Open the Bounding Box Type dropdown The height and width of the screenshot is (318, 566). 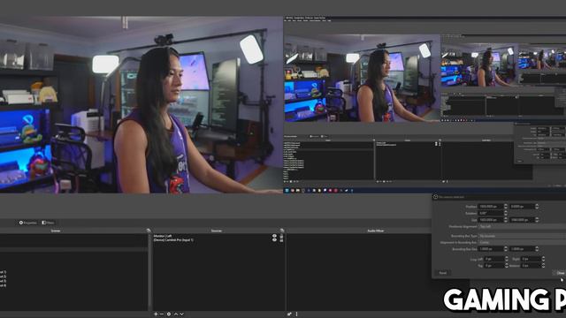click(522, 236)
